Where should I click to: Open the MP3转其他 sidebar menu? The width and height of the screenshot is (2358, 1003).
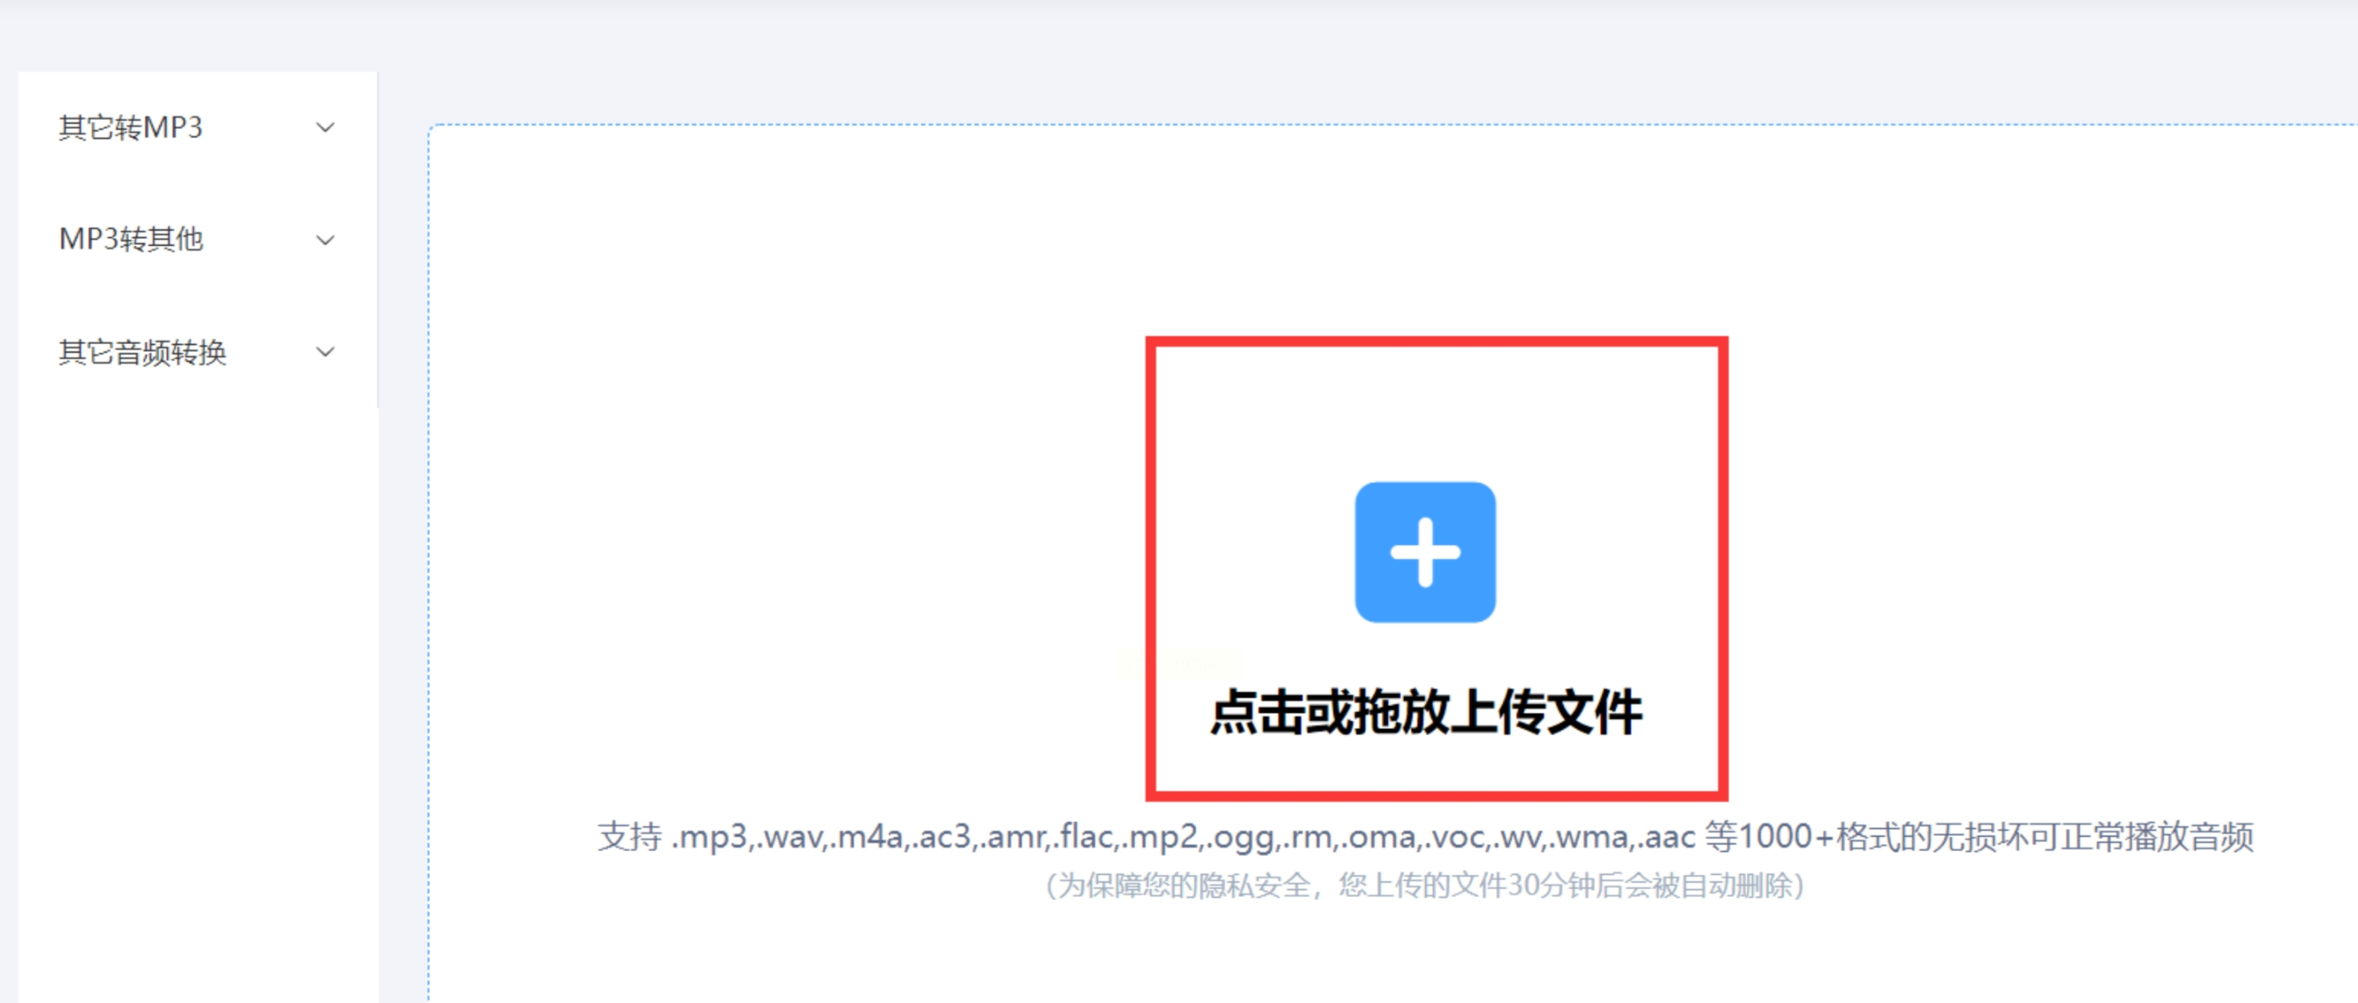(198, 240)
